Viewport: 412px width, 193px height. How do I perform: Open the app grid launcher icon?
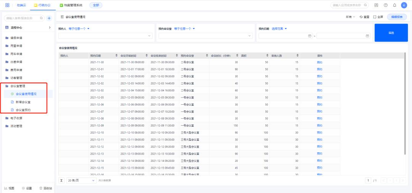(x=7, y=5)
